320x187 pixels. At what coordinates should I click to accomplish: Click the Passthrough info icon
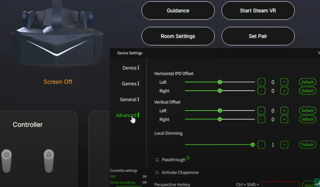pos(188,158)
